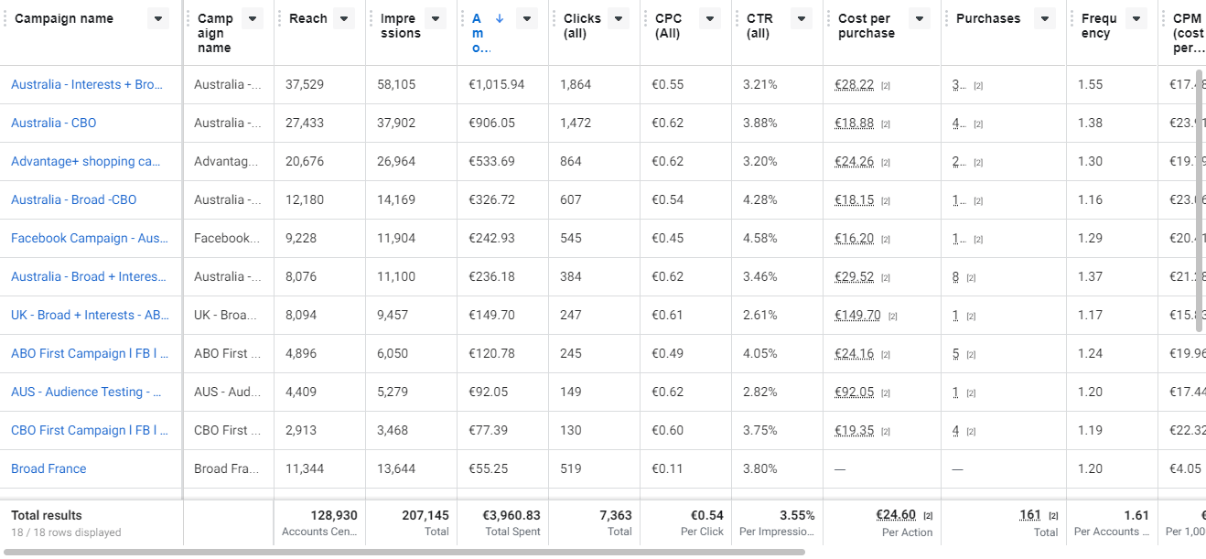
Task: Grab the drag handle left of Campaign name header
Action: pos(5,18)
